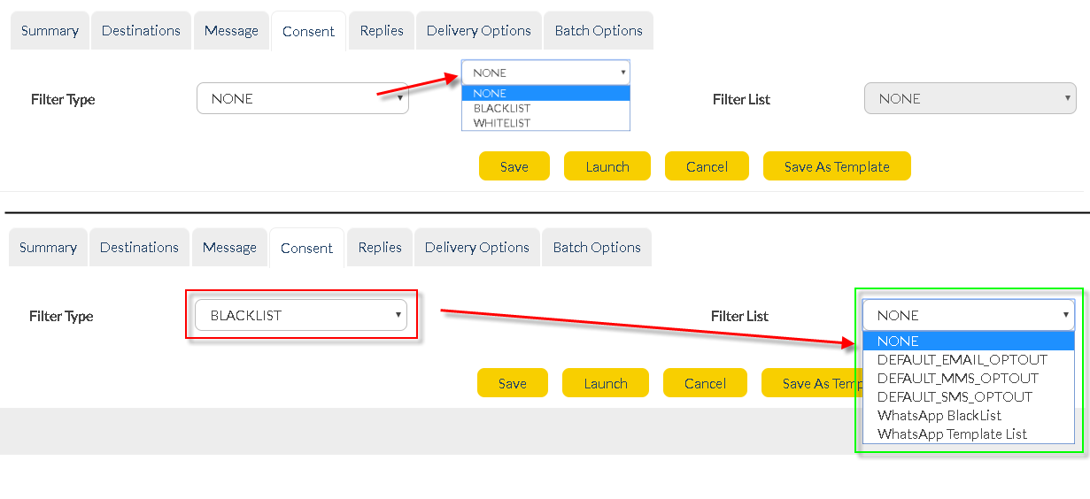
Task: Switch to the Summary tab in the upper panel
Action: [x=50, y=31]
